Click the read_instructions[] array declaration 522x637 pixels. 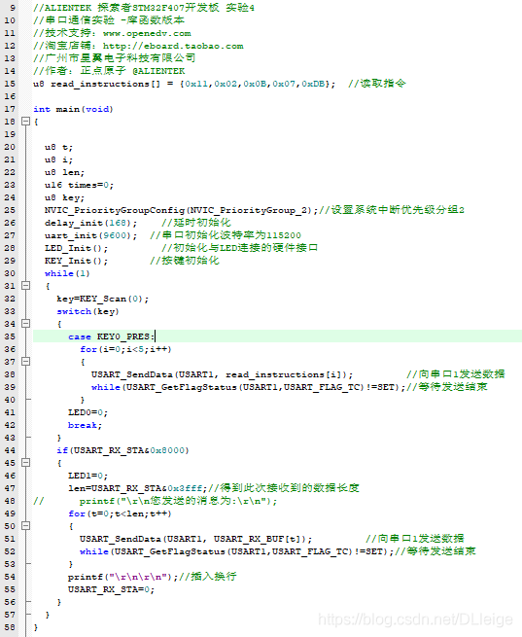pyautogui.click(x=185, y=84)
